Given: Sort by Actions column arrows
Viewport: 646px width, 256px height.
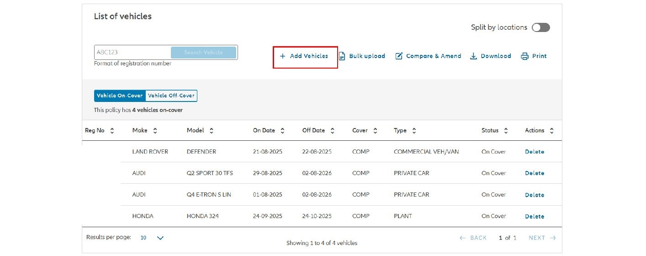Looking at the screenshot, I should point(552,131).
